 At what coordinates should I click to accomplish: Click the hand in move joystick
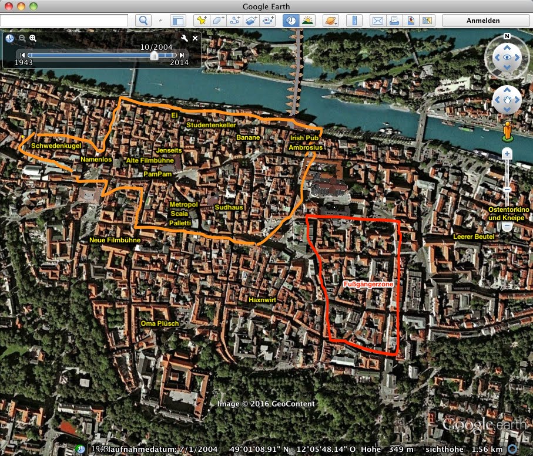pos(507,100)
